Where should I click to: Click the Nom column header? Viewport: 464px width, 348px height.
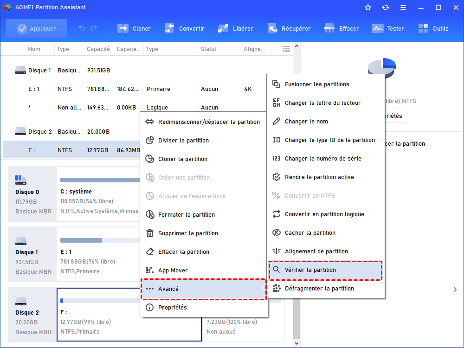pyautogui.click(x=34, y=49)
